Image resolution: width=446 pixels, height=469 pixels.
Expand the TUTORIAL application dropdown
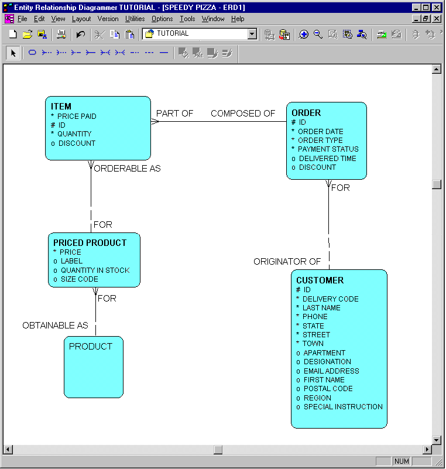[x=252, y=34]
